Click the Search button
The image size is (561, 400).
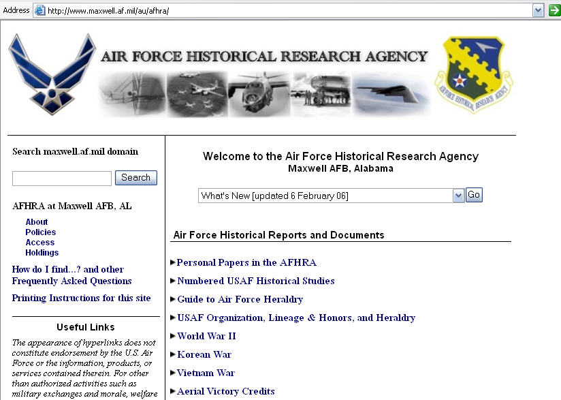pyautogui.click(x=136, y=178)
